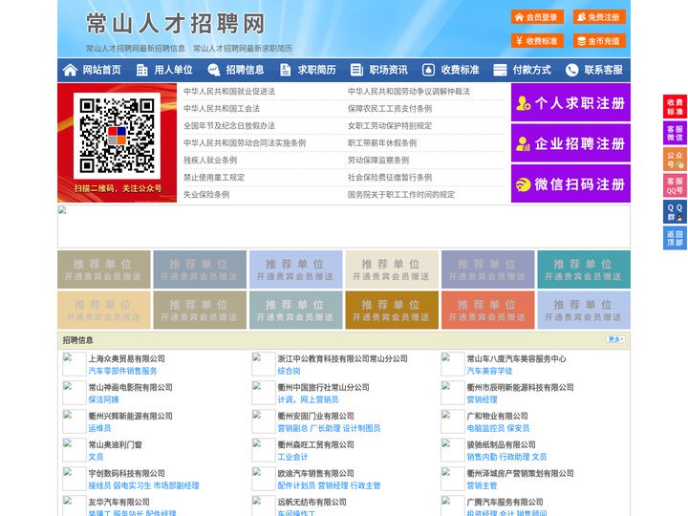Open link 全国年节及纪念日放假办法
This screenshot has width=688, height=516.
coord(229,126)
